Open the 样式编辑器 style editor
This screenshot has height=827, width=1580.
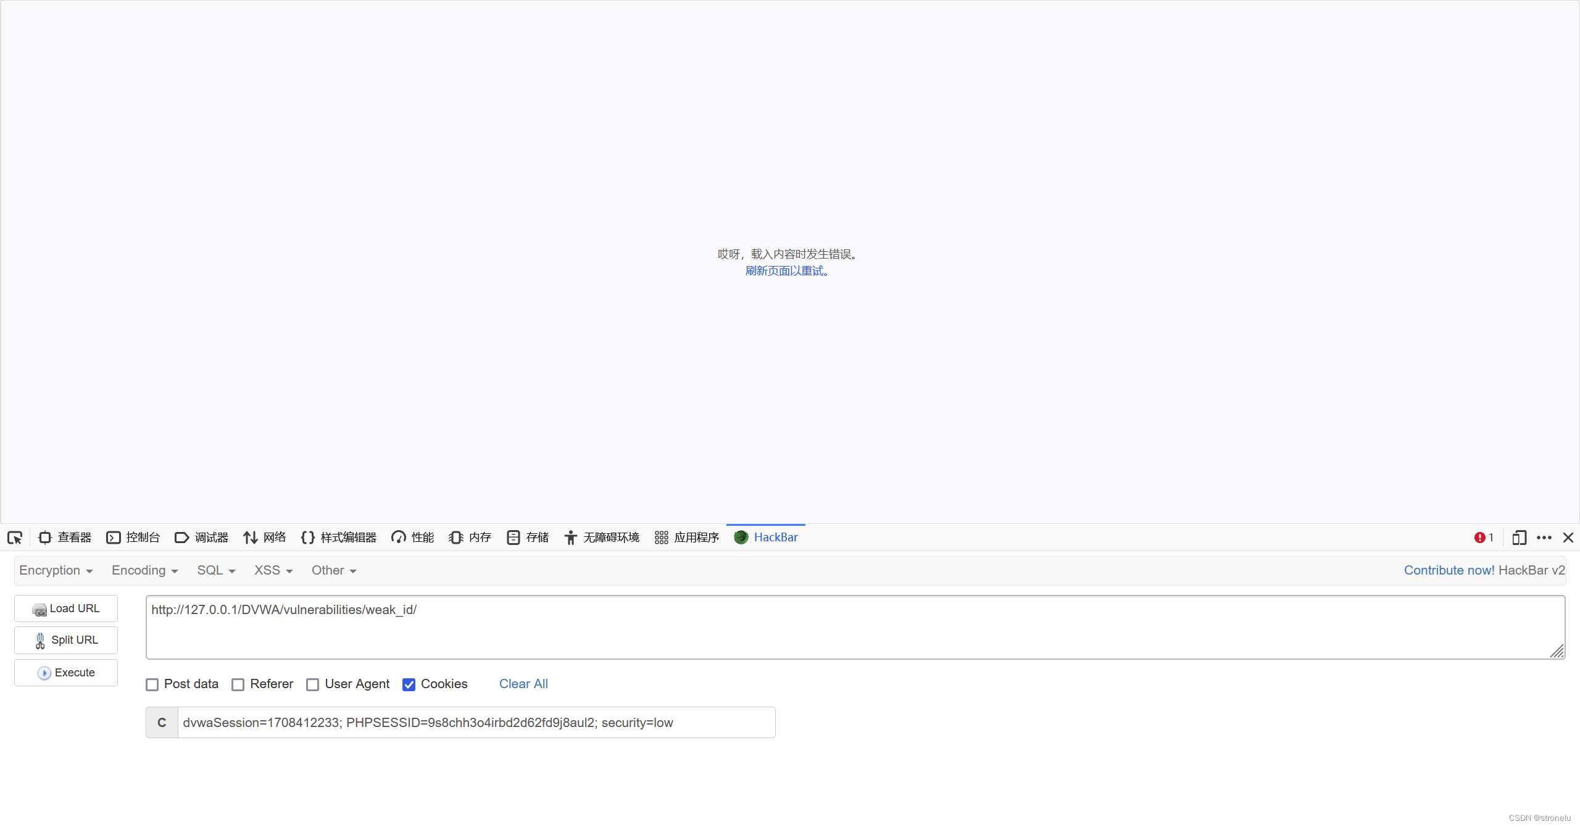tap(339, 538)
